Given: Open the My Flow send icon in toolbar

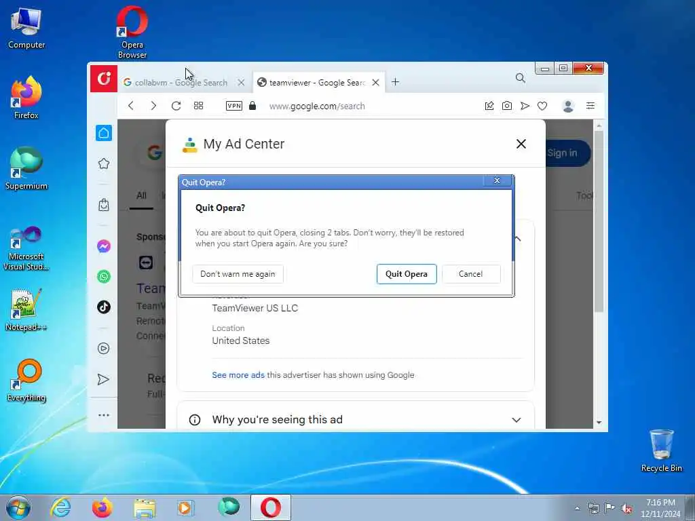Looking at the screenshot, I should pyautogui.click(x=525, y=105).
